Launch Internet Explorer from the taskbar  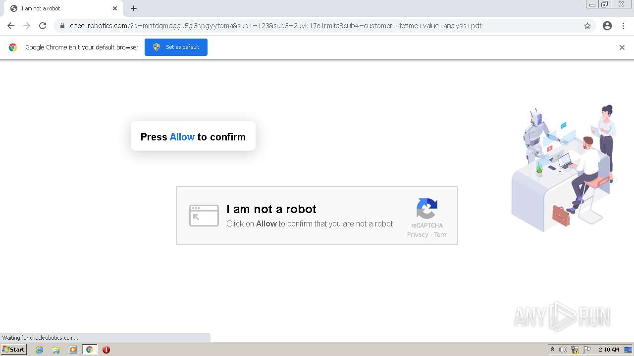click(x=40, y=350)
